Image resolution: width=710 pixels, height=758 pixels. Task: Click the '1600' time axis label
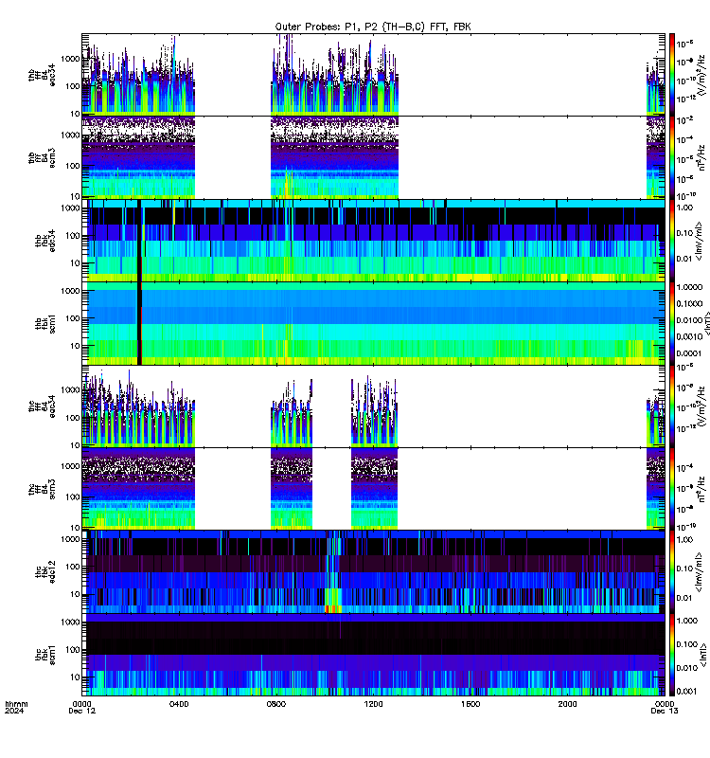[x=470, y=704]
